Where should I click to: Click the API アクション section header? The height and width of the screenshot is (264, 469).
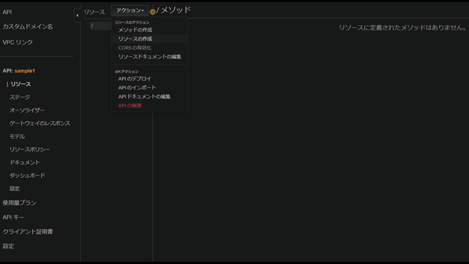tap(126, 72)
